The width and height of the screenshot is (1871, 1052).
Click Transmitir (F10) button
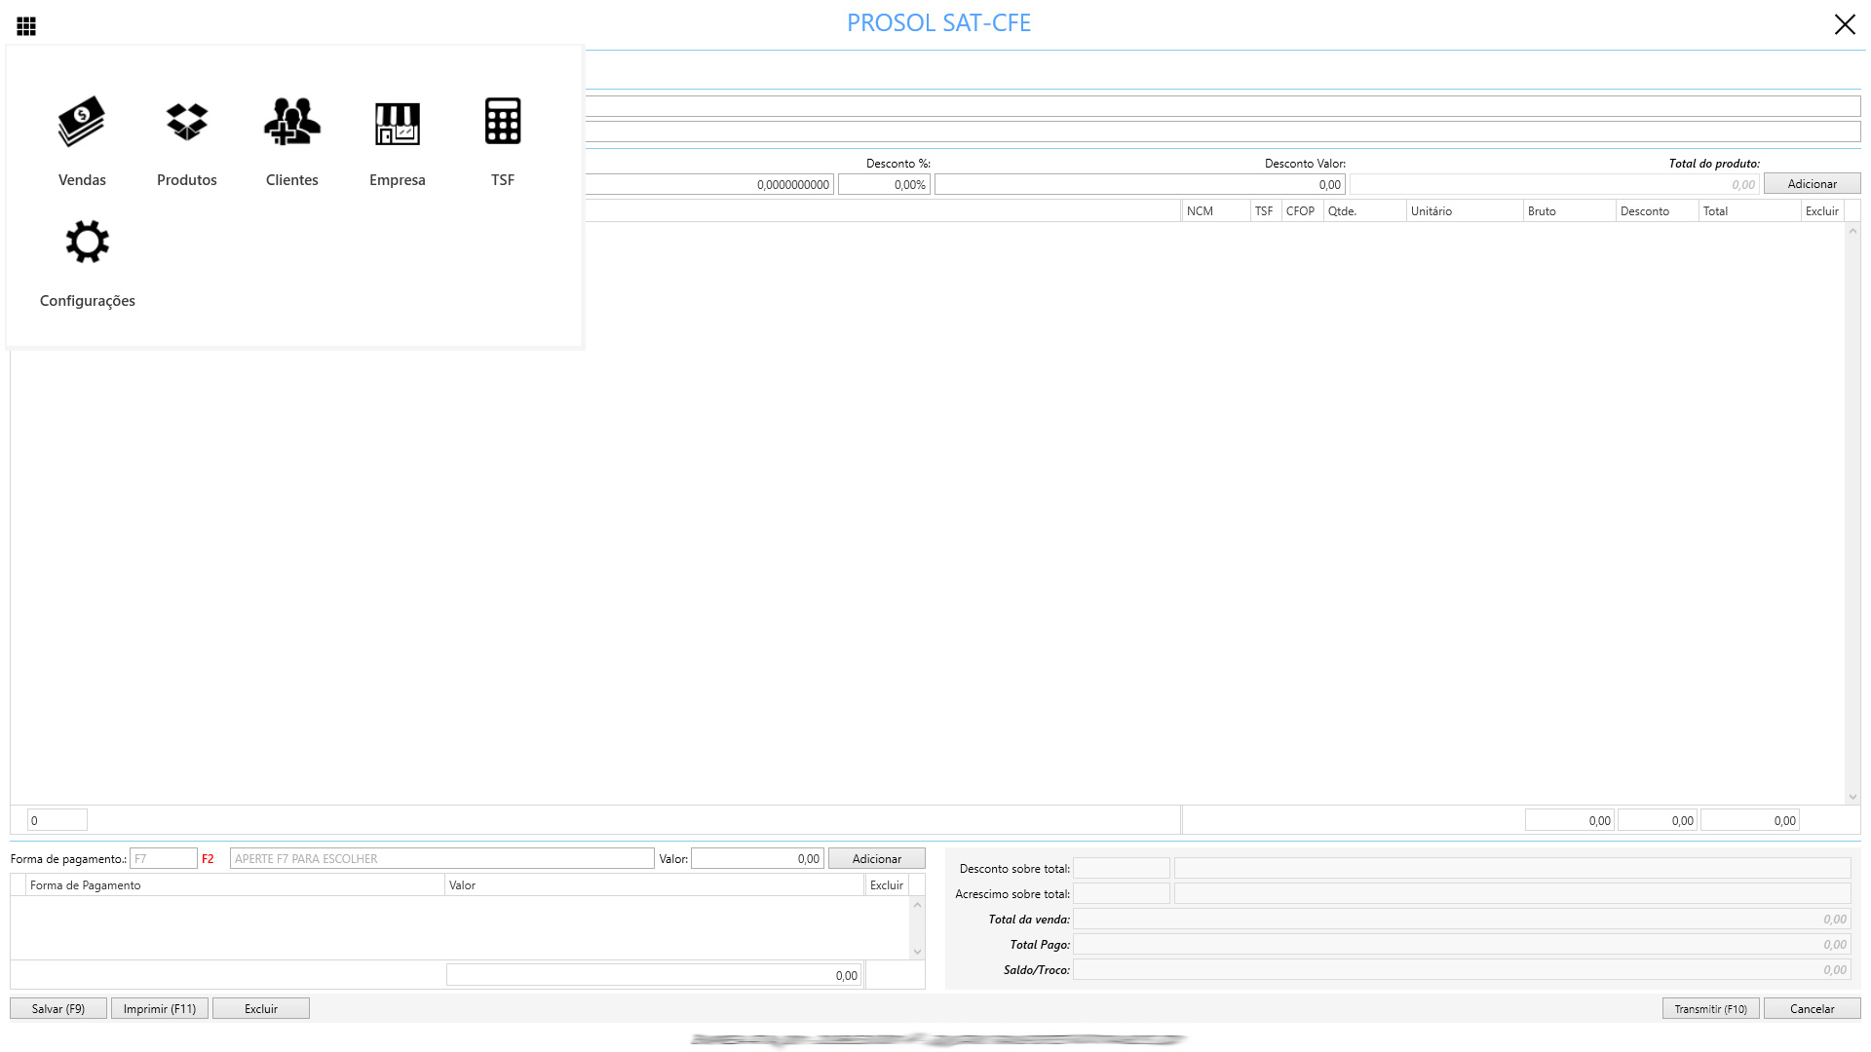point(1710,1009)
